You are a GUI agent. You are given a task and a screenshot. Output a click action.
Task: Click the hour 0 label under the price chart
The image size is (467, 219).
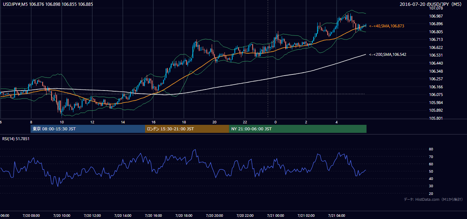click(x=276, y=122)
